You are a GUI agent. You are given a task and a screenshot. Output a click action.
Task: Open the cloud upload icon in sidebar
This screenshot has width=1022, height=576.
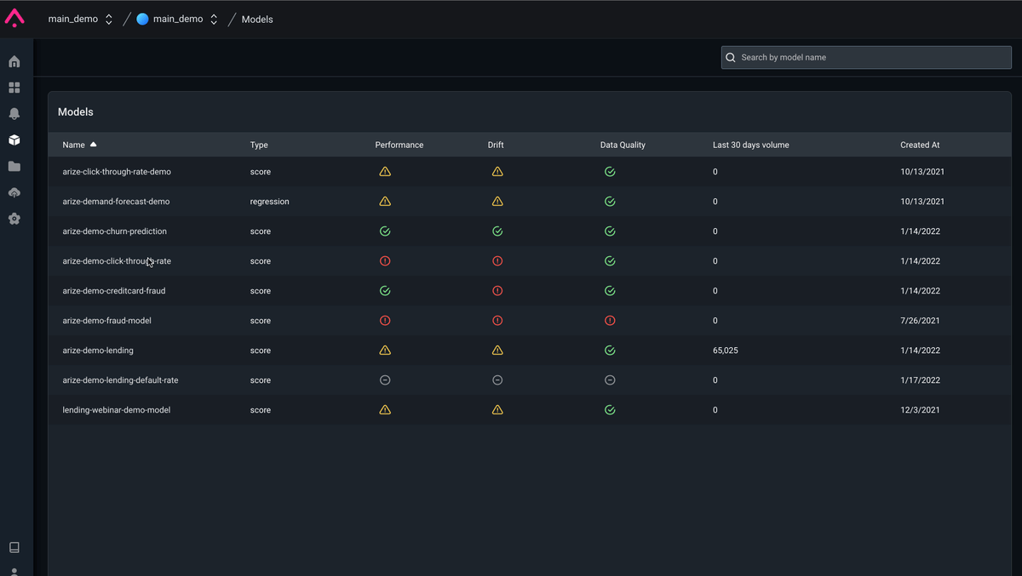coord(14,192)
